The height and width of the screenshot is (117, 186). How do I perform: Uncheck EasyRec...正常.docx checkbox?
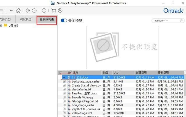[64, 93]
